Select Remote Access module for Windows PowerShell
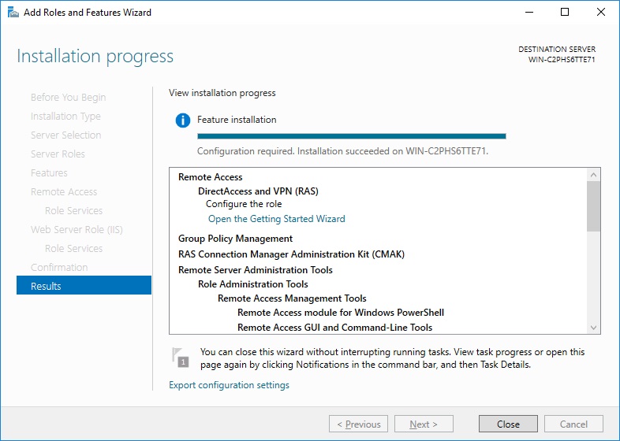Viewport: 620px width, 441px height. point(341,313)
